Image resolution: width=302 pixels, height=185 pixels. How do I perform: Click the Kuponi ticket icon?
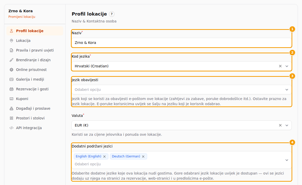click(x=11, y=99)
